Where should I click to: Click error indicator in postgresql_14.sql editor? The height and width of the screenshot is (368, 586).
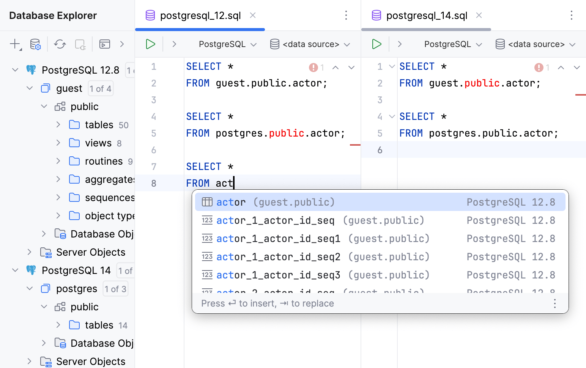pos(539,68)
